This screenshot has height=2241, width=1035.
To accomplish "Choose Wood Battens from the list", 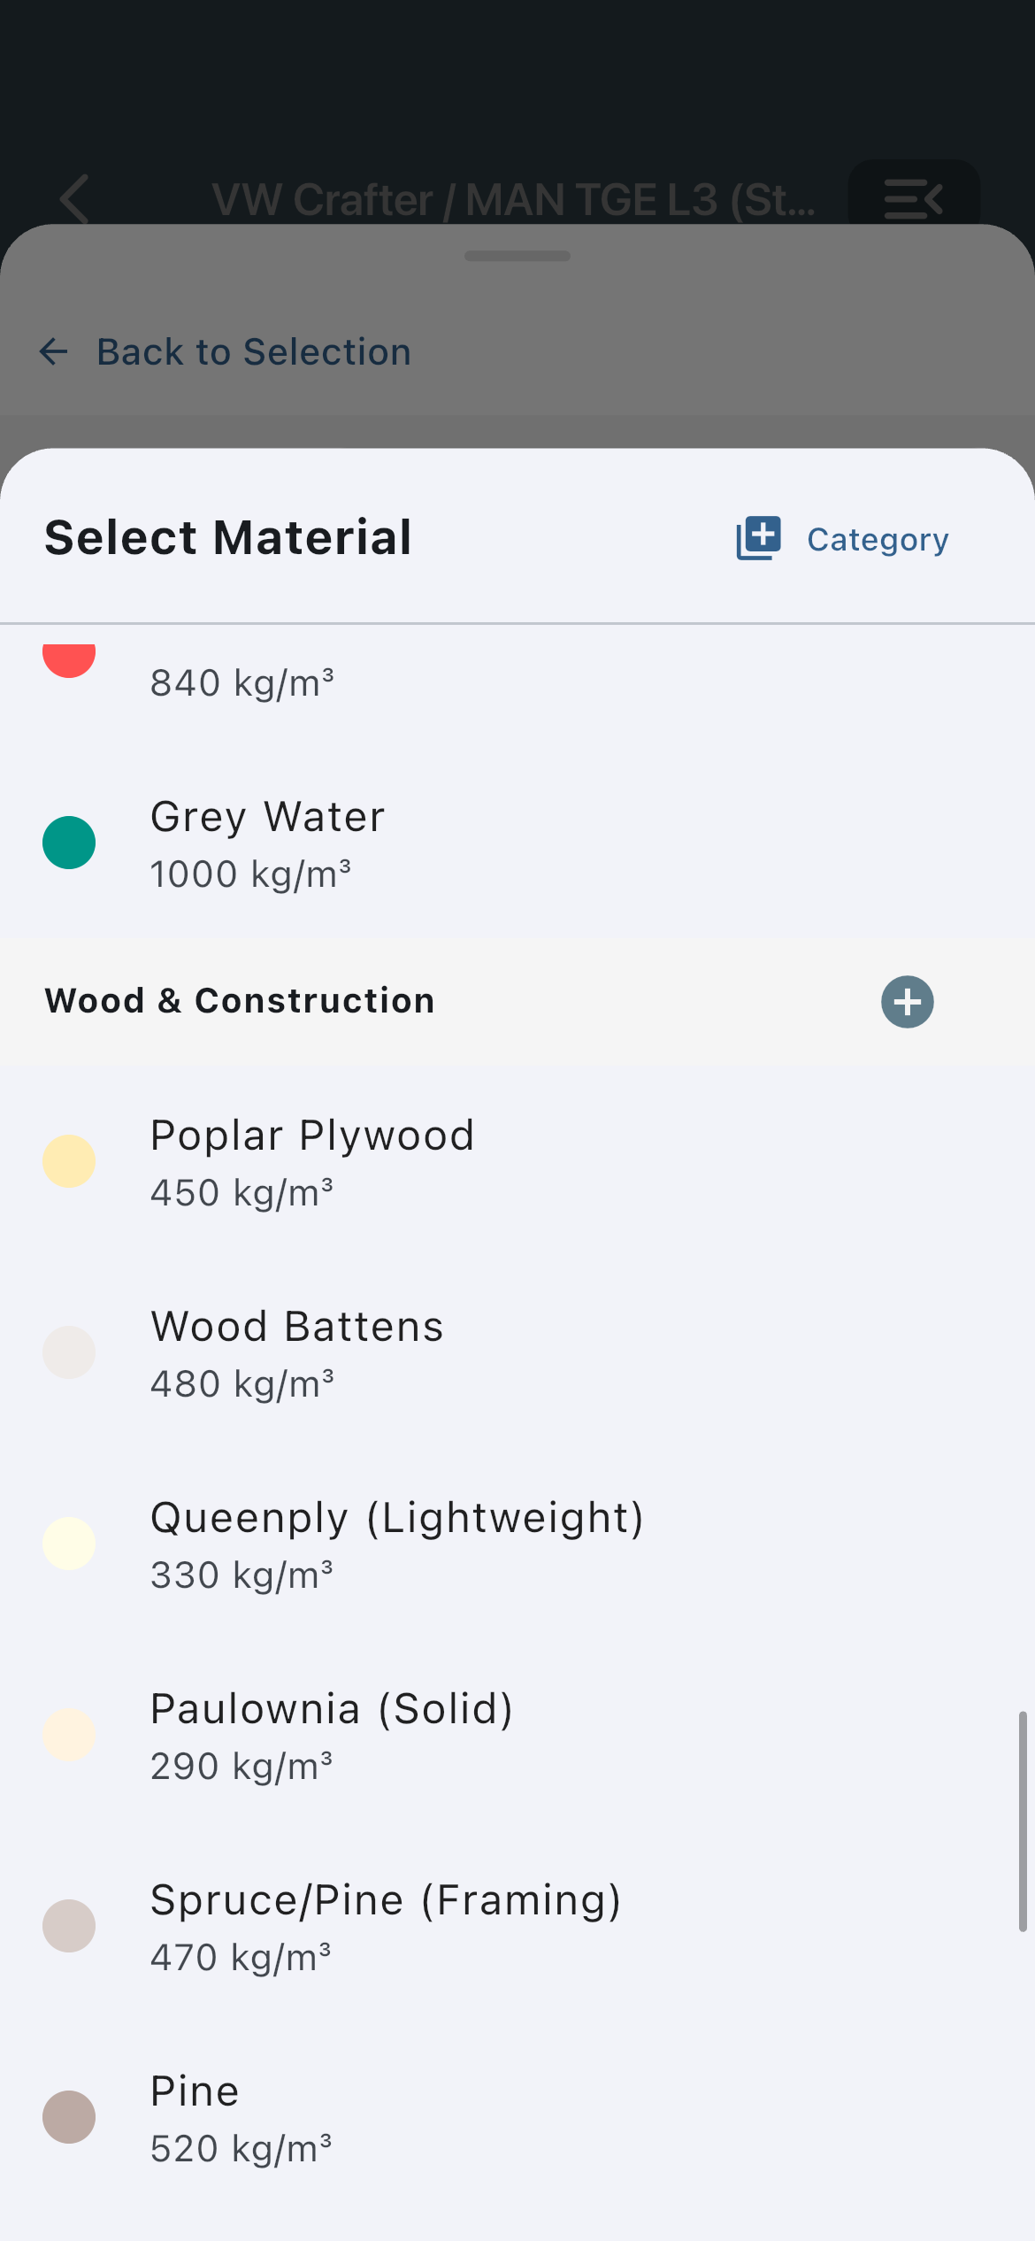I will tap(517, 1353).
